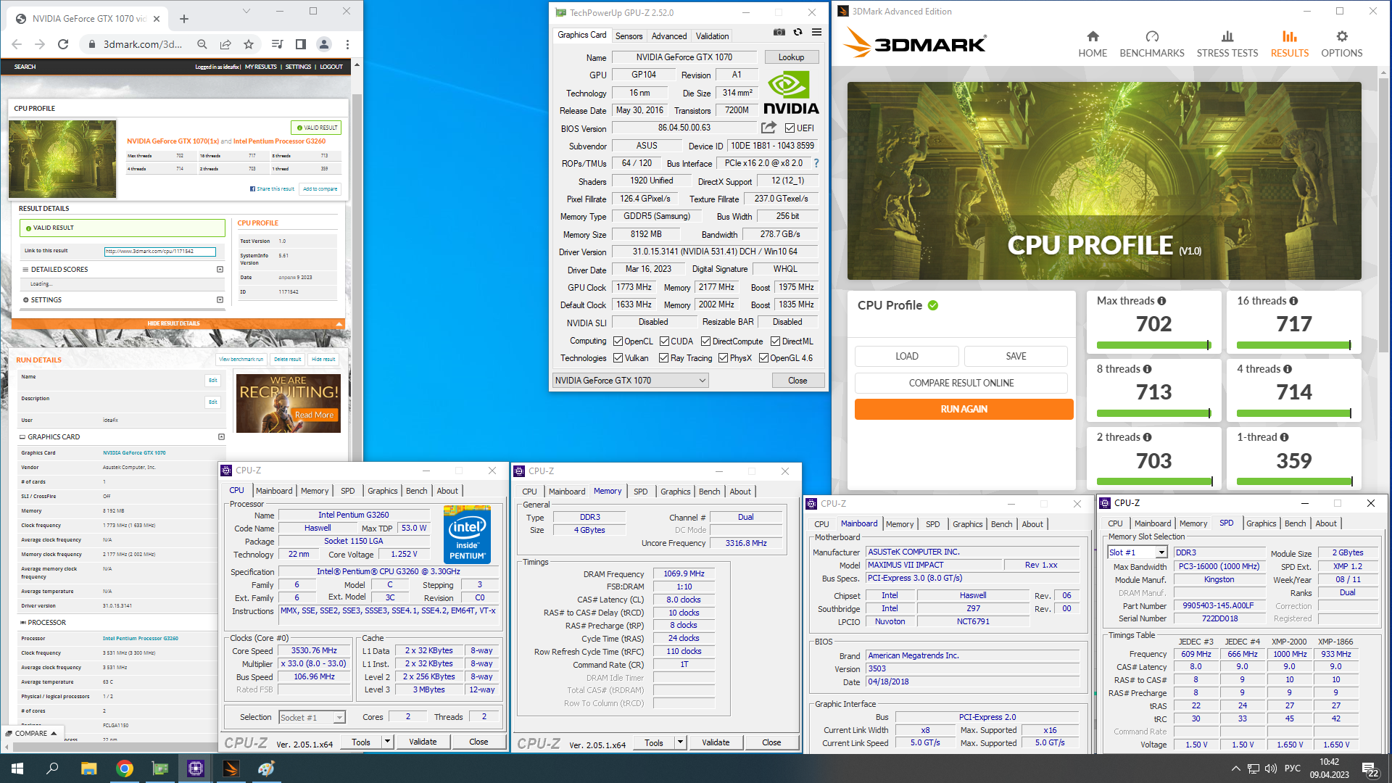Switch to GPU-Z Sensors tab
Screen dimensions: 1392x783
click(629, 36)
